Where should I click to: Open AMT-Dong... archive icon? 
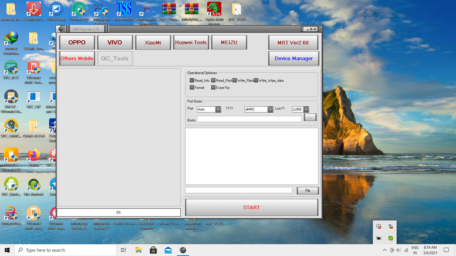click(x=169, y=12)
